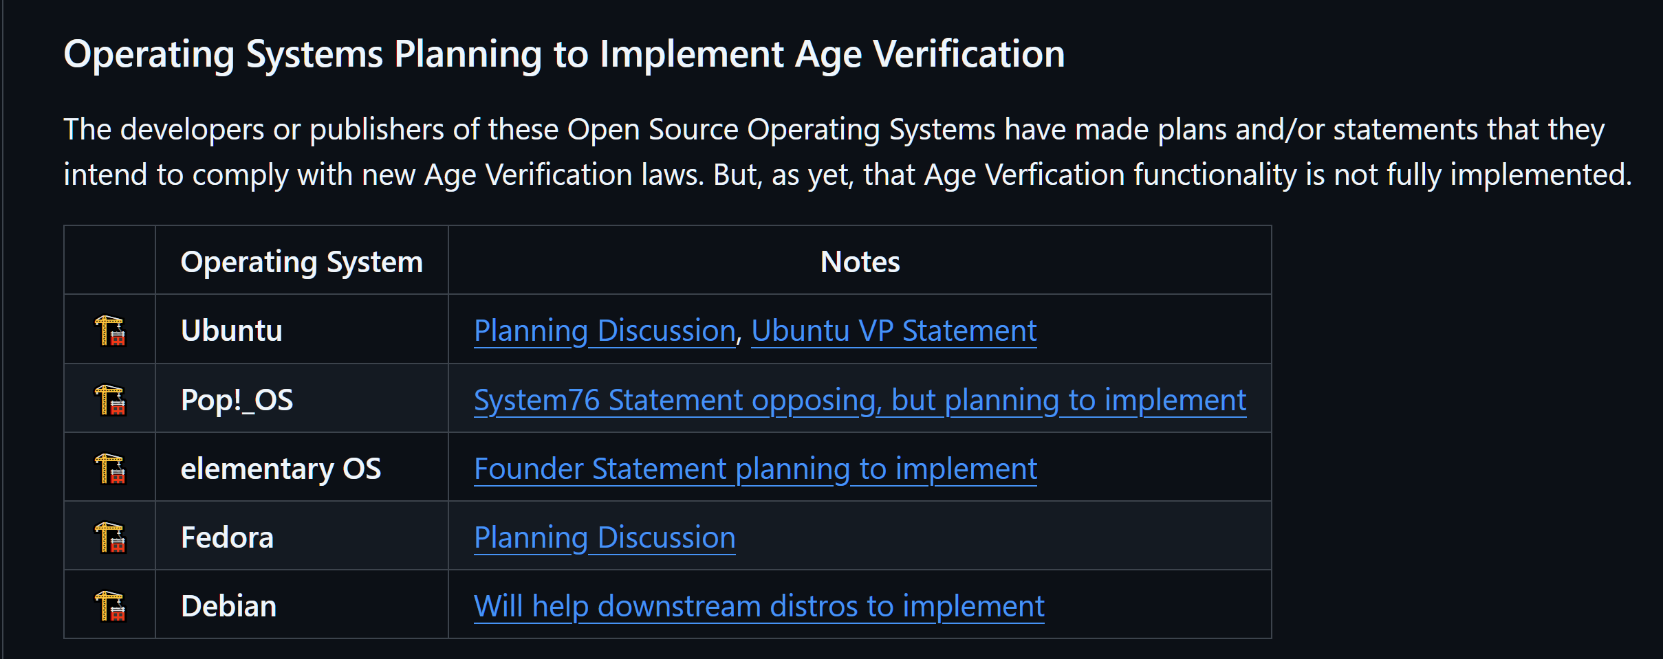Click the Ubuntu name cell

pyautogui.click(x=232, y=331)
